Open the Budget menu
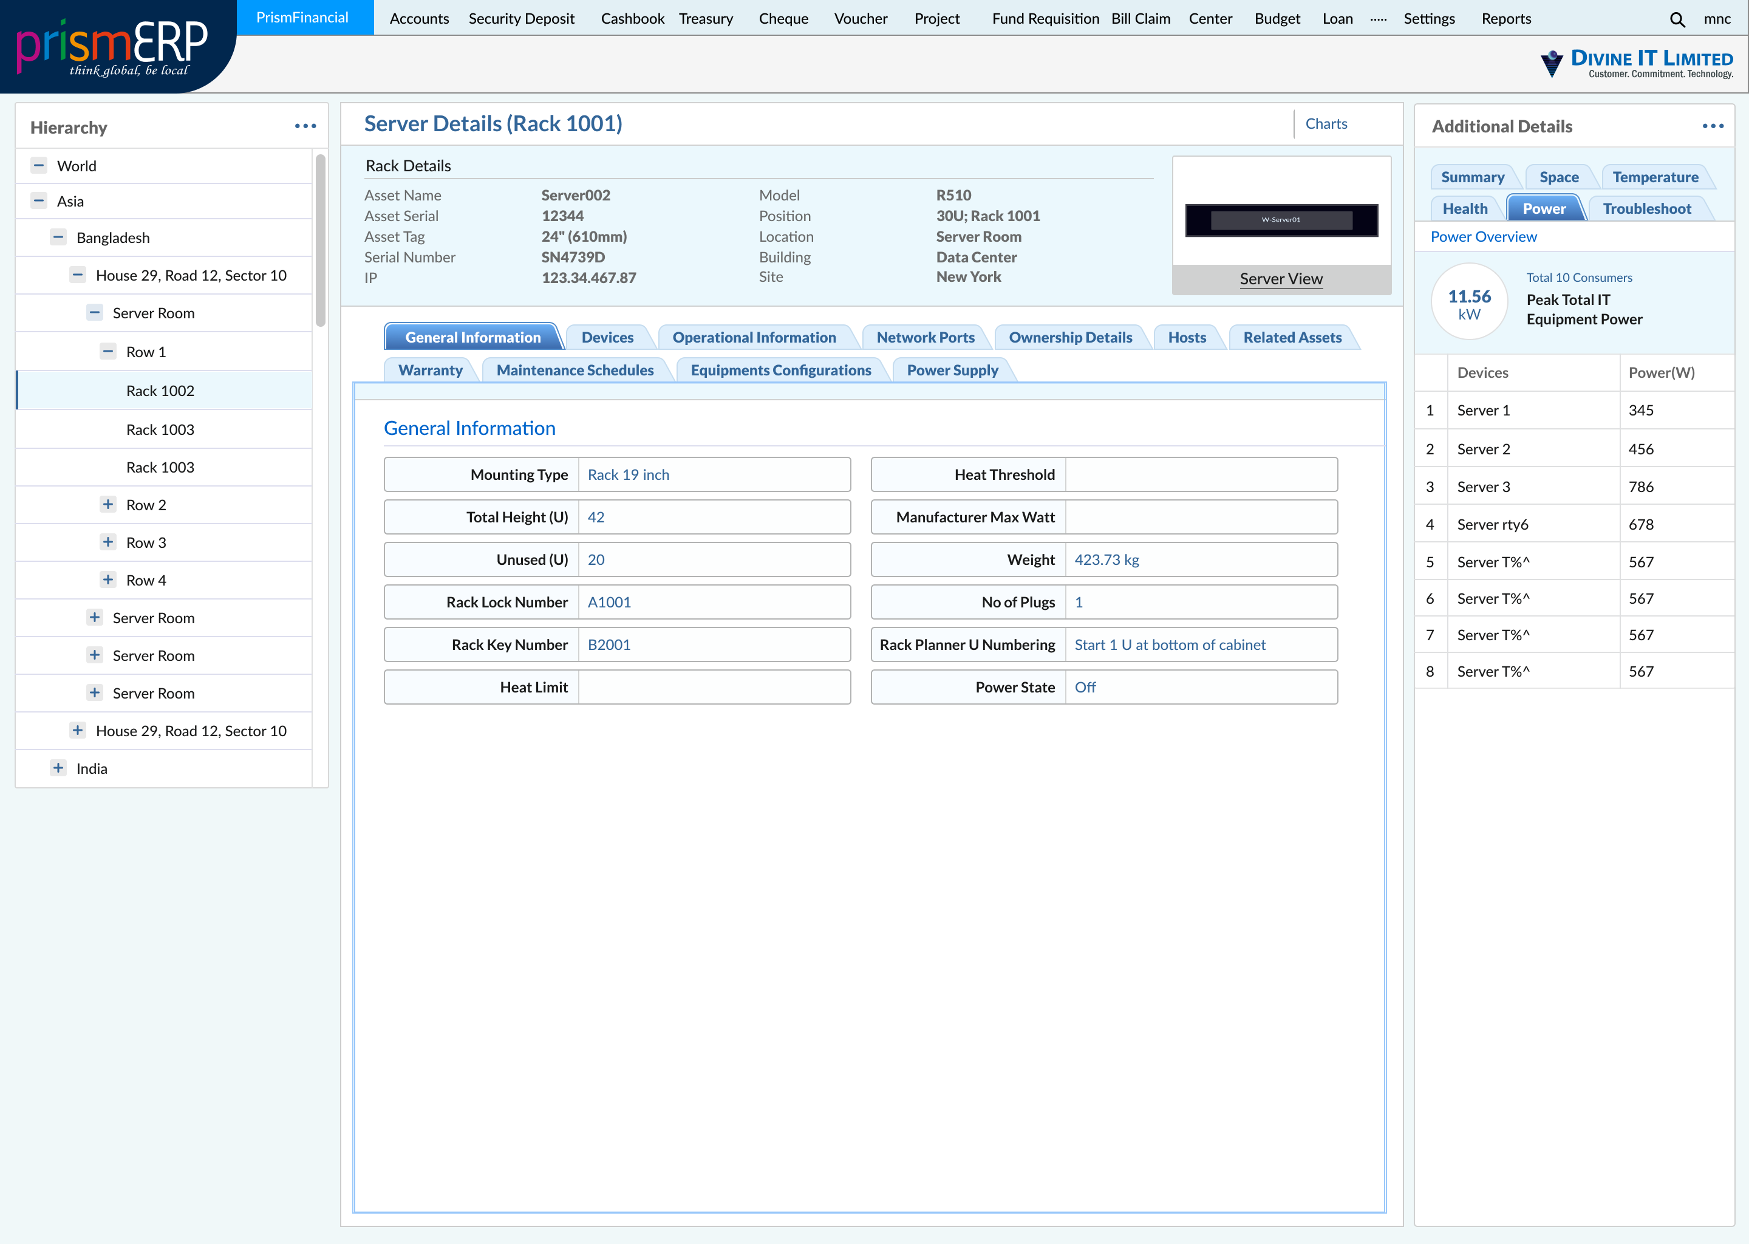The height and width of the screenshot is (1244, 1749). tap(1277, 19)
